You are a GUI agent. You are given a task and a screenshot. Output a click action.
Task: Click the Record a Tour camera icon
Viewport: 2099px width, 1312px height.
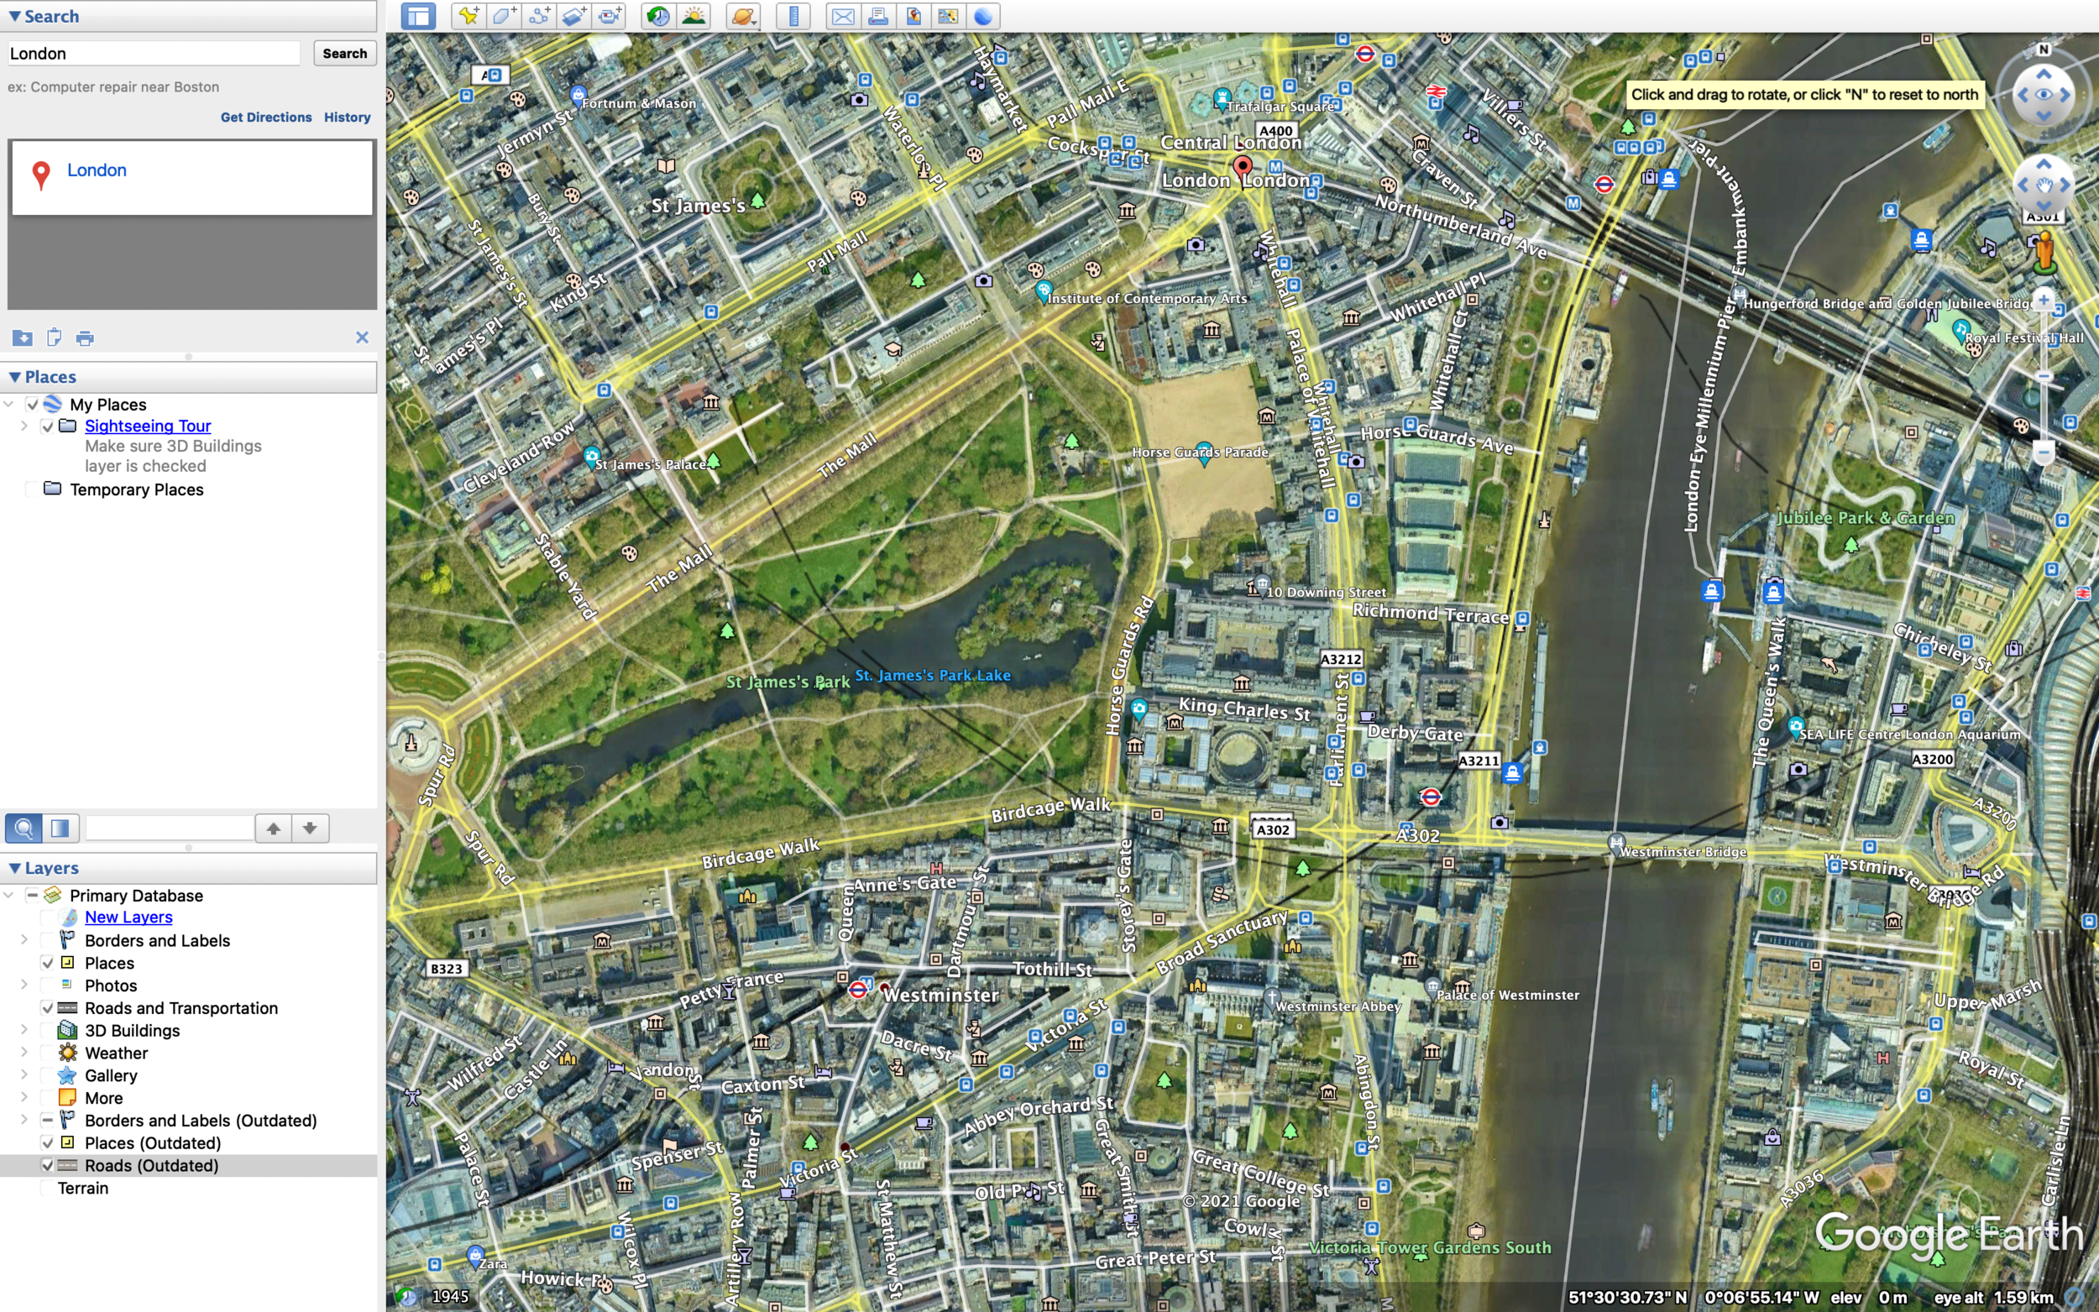[610, 16]
